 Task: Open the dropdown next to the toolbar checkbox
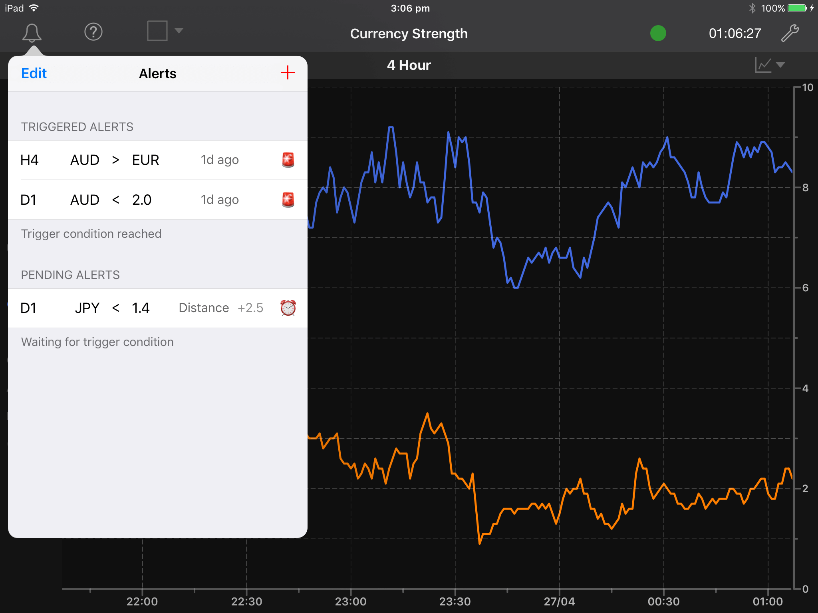179,31
